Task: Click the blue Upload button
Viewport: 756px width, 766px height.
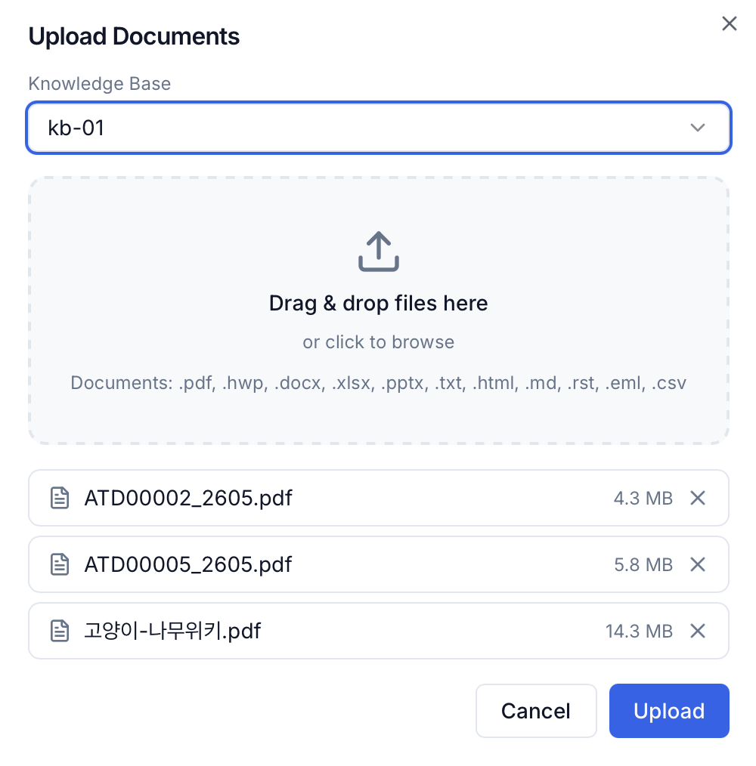Action: coord(669,711)
